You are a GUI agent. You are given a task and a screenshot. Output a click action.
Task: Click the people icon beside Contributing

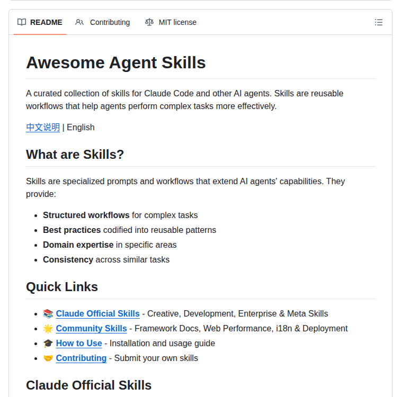point(79,22)
